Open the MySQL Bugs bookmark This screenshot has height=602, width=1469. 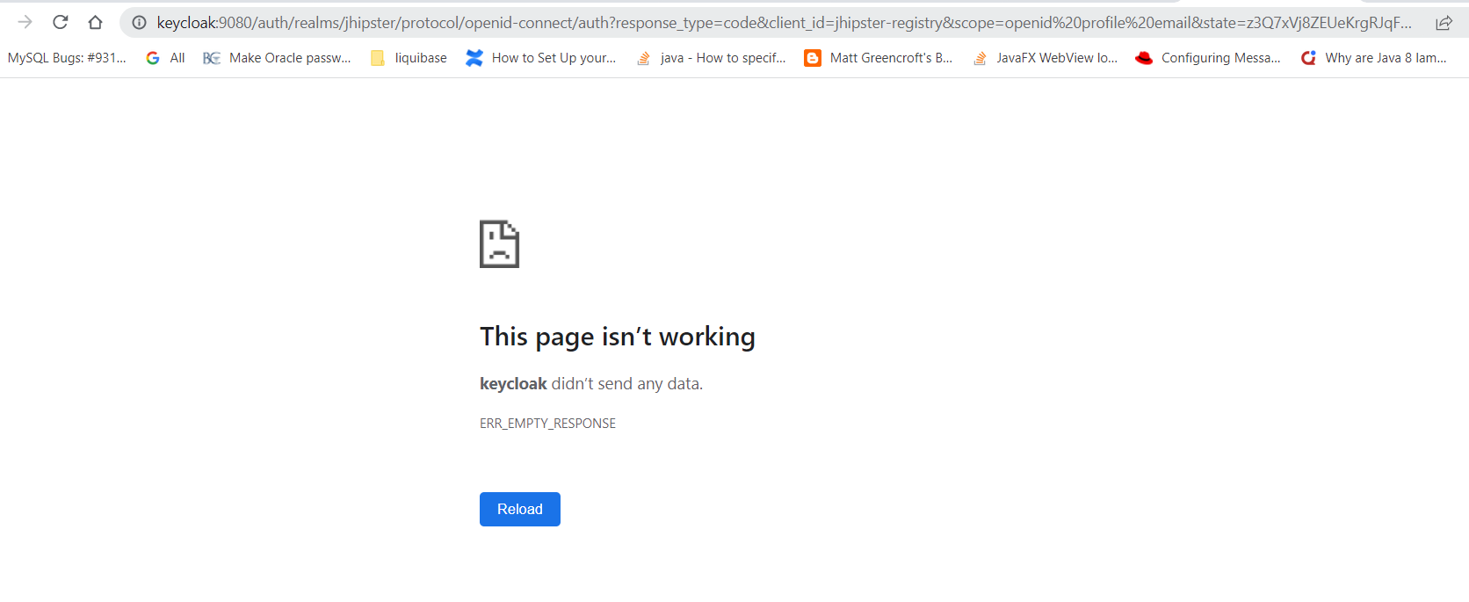click(67, 58)
